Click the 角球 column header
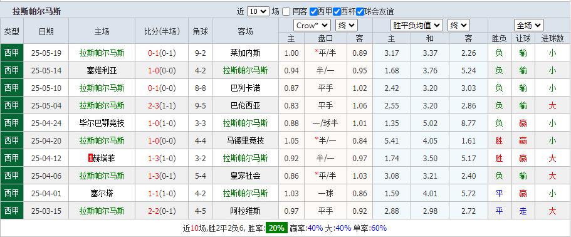 (x=201, y=31)
